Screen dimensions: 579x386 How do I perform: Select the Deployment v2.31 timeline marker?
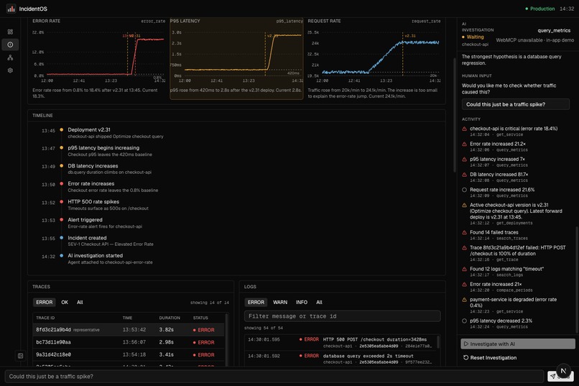pyautogui.click(x=61, y=129)
